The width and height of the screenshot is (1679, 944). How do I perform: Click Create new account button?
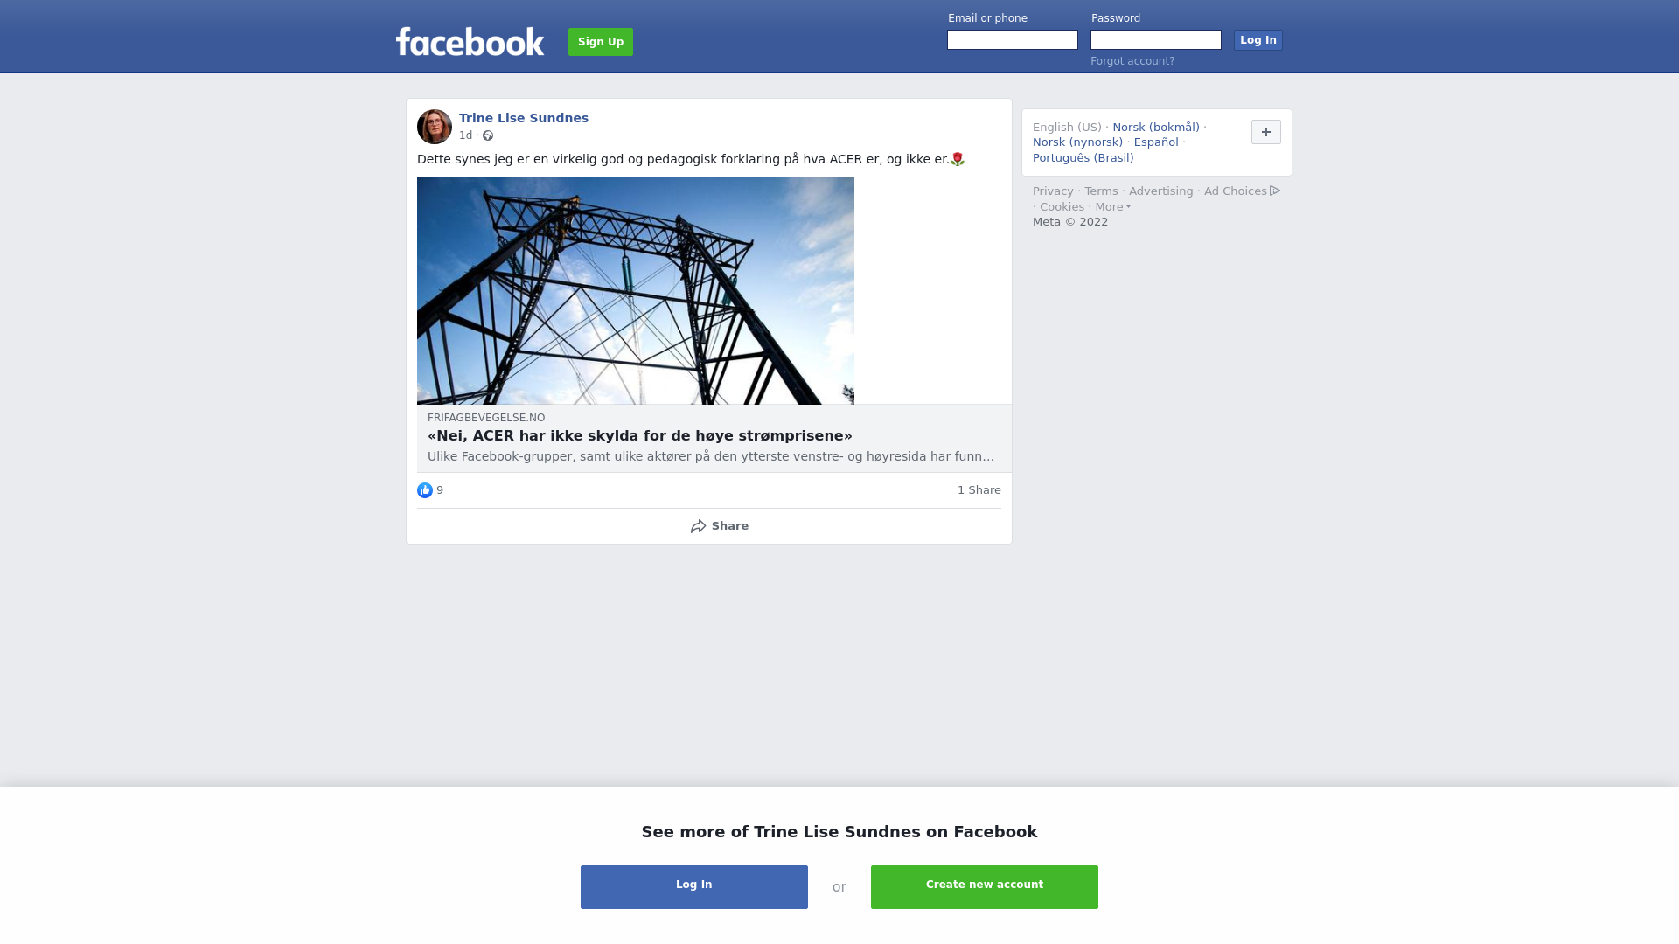coord(985,887)
